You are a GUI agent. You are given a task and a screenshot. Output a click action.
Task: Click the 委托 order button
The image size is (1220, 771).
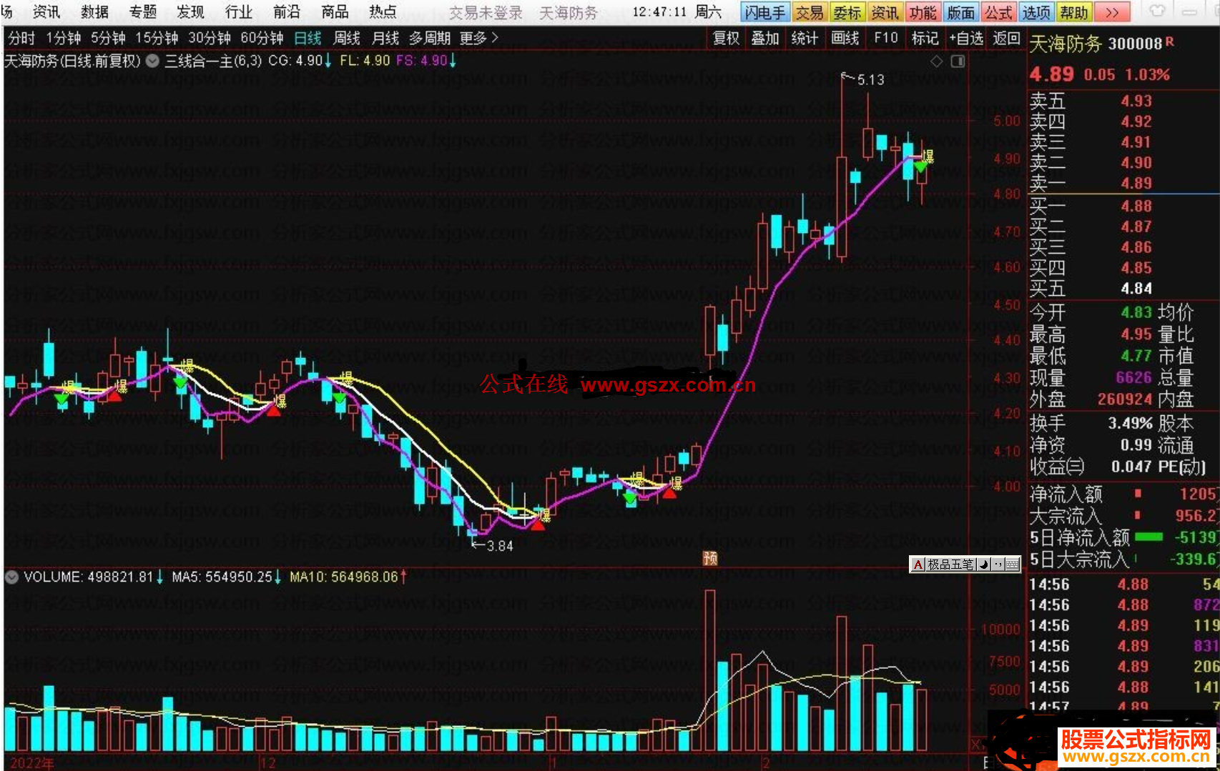847,13
